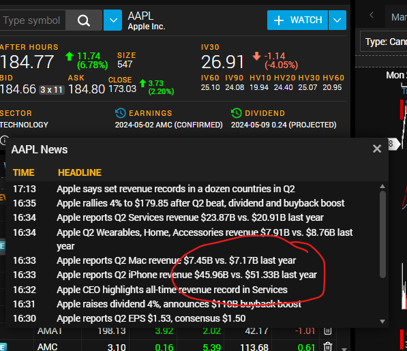Open headline about Q2 Mac revenue
This screenshot has width=407, height=351.
177,260
